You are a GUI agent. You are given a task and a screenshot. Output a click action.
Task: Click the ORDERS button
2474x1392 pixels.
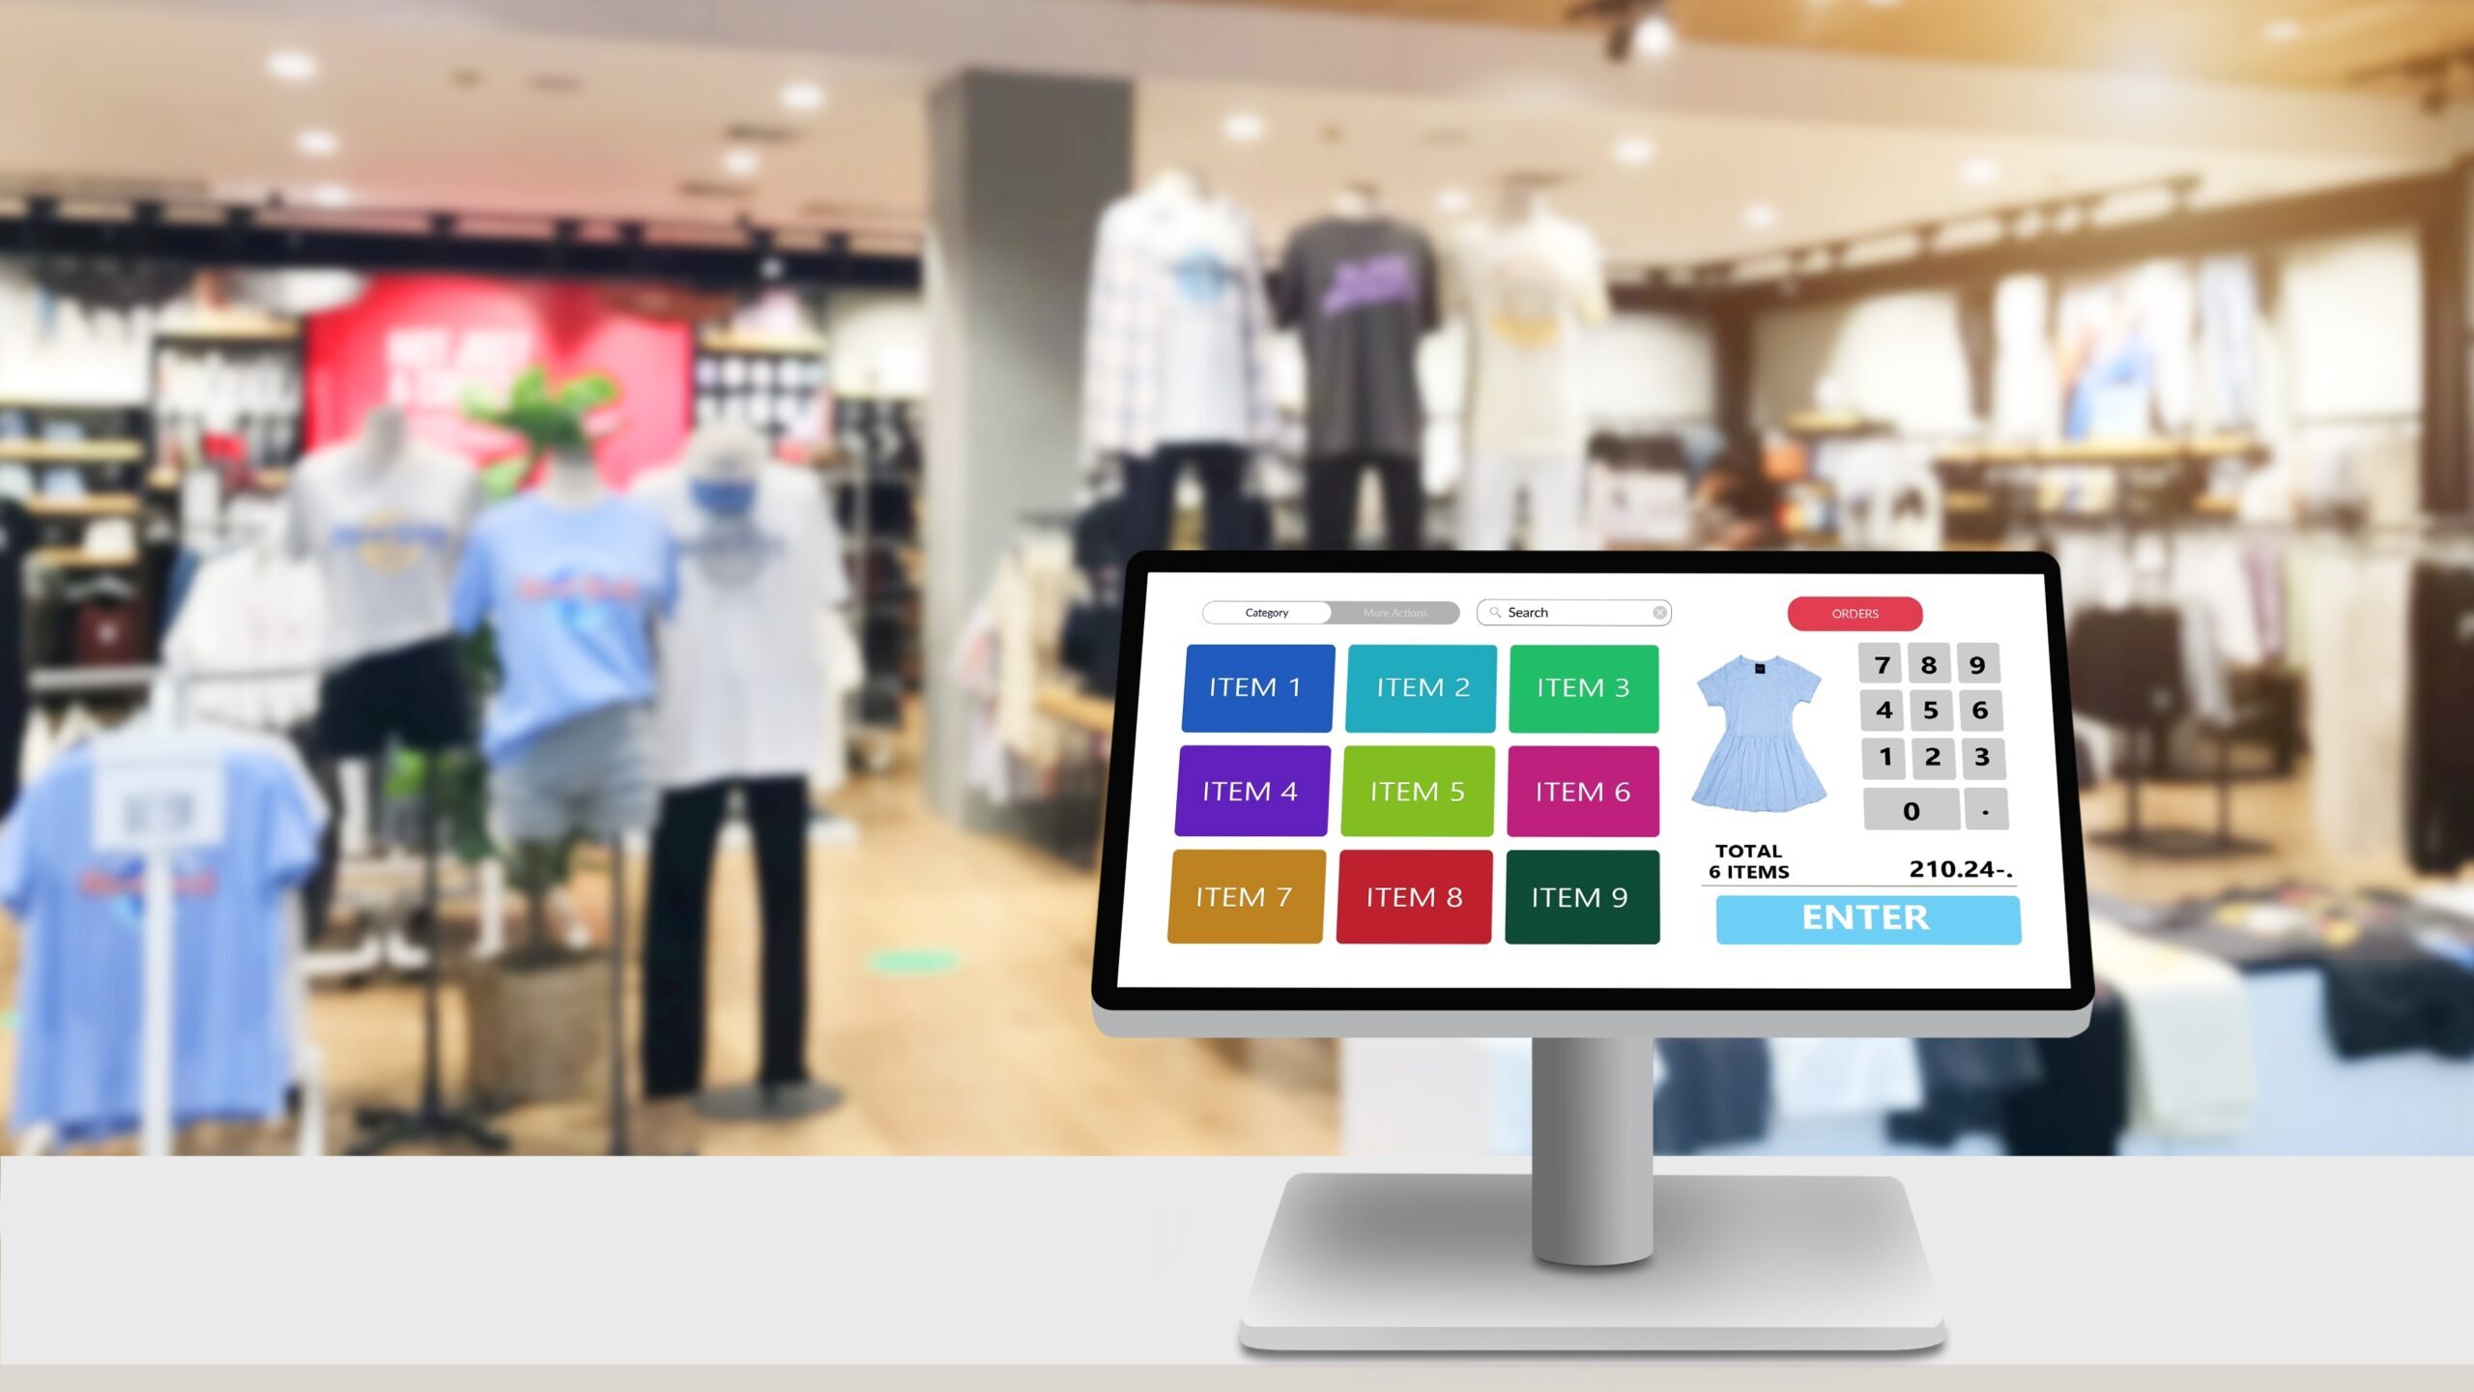pos(1855,614)
